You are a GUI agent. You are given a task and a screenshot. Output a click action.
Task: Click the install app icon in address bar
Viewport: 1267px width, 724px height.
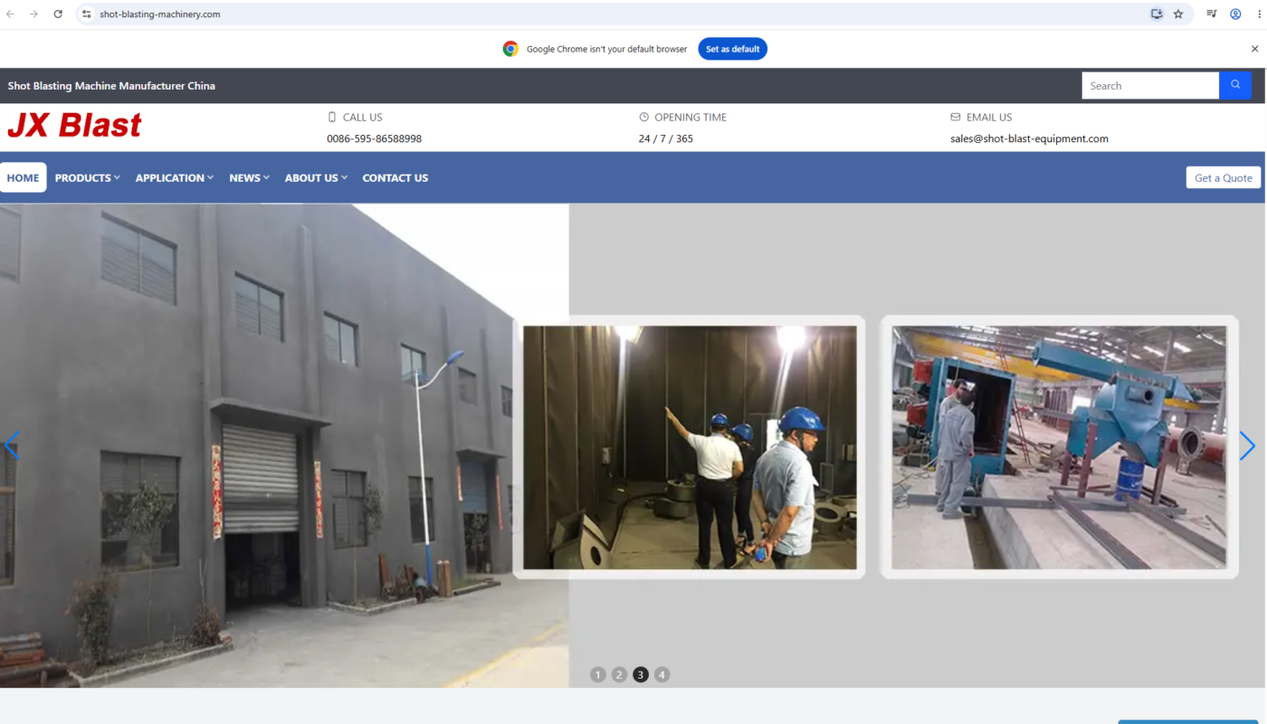[x=1157, y=14]
